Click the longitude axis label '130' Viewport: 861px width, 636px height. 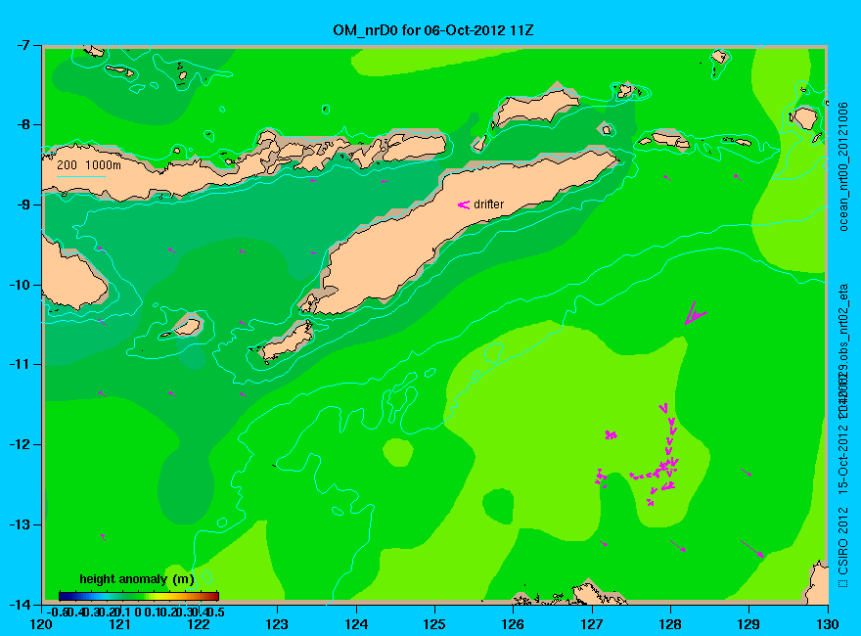pos(828,624)
